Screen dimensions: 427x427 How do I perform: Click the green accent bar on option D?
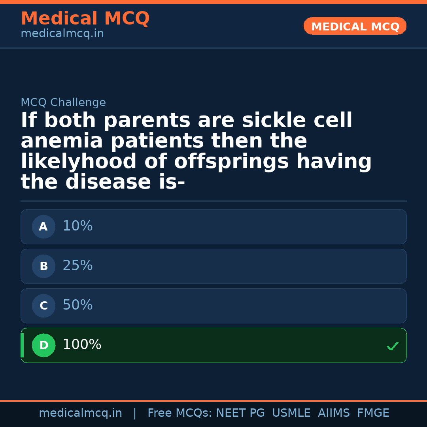pos(22,346)
